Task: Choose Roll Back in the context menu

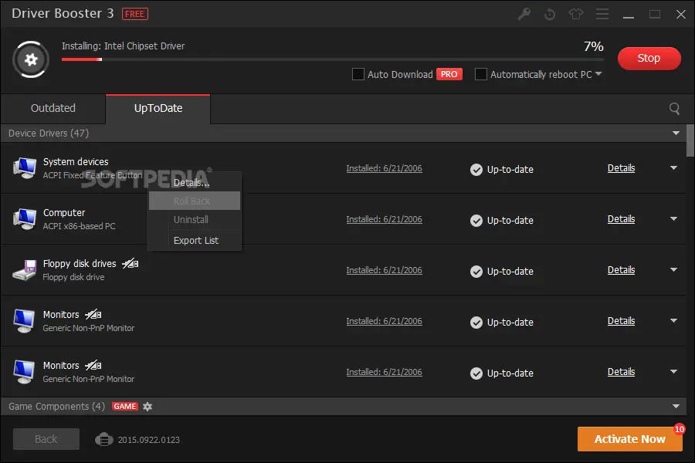Action: 195,201
